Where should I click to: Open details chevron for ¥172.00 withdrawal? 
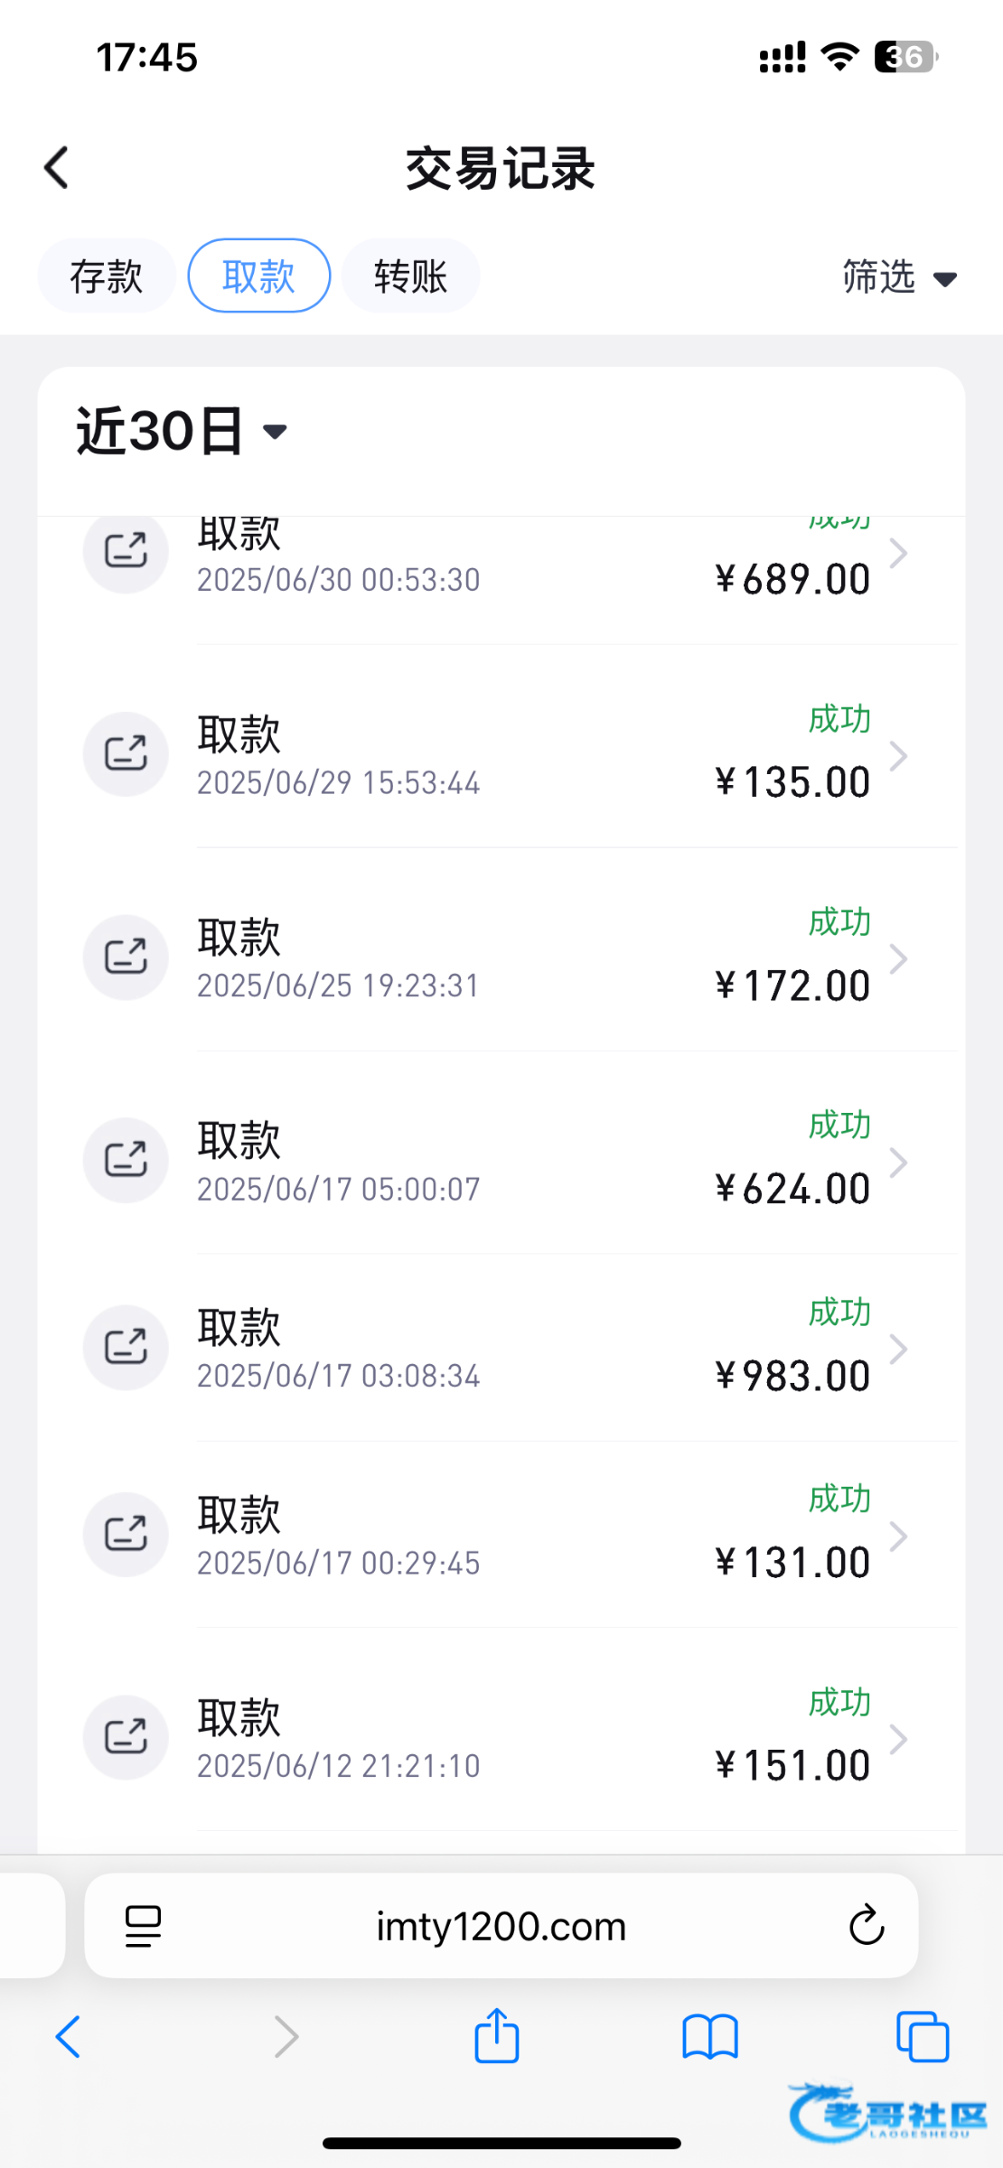(x=898, y=958)
